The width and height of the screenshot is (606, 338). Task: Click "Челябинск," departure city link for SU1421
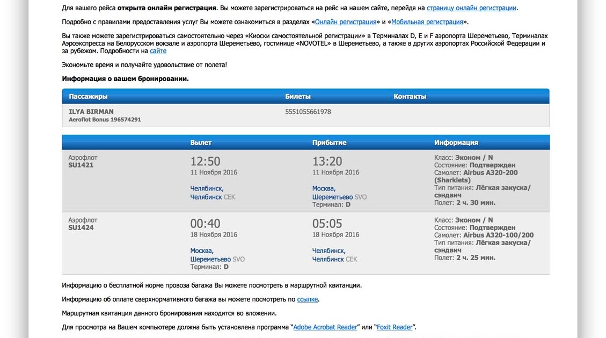(x=207, y=188)
